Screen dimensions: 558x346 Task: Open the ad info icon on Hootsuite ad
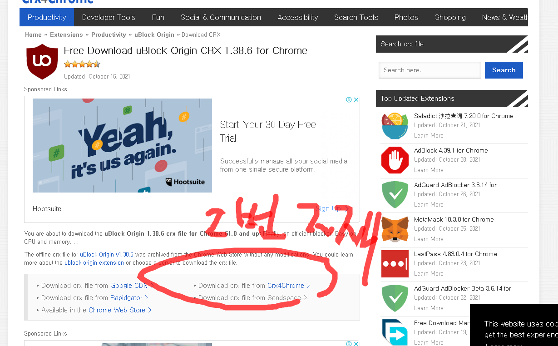(x=349, y=100)
